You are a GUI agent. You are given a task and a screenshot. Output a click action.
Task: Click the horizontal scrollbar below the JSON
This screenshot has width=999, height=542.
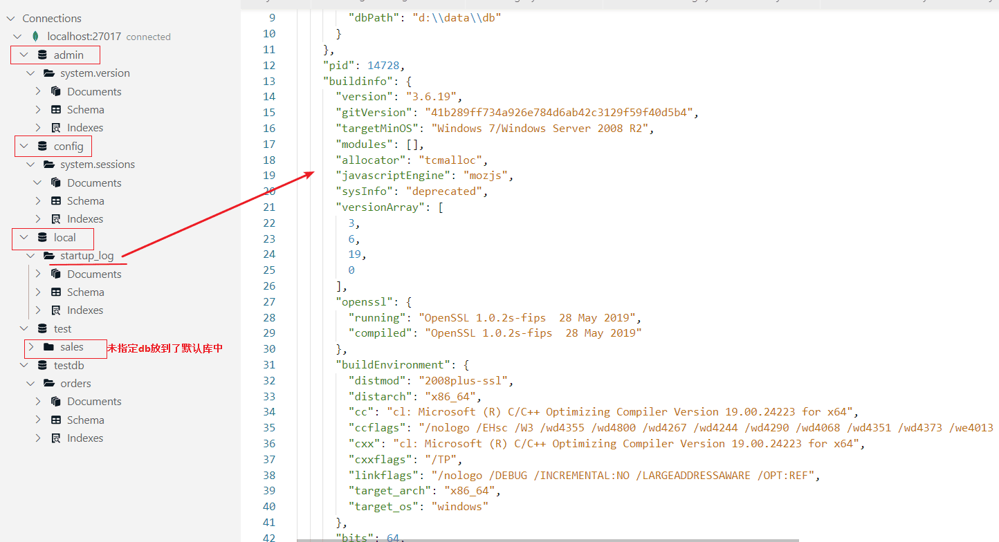tap(547, 540)
